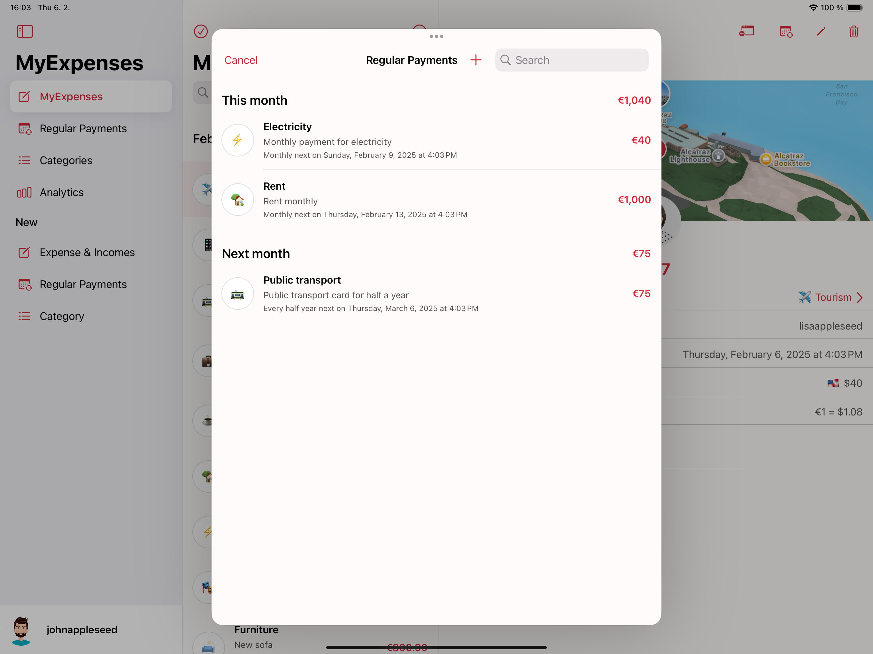Click the 16:03 clock in status bar
The height and width of the screenshot is (654, 873).
point(20,7)
